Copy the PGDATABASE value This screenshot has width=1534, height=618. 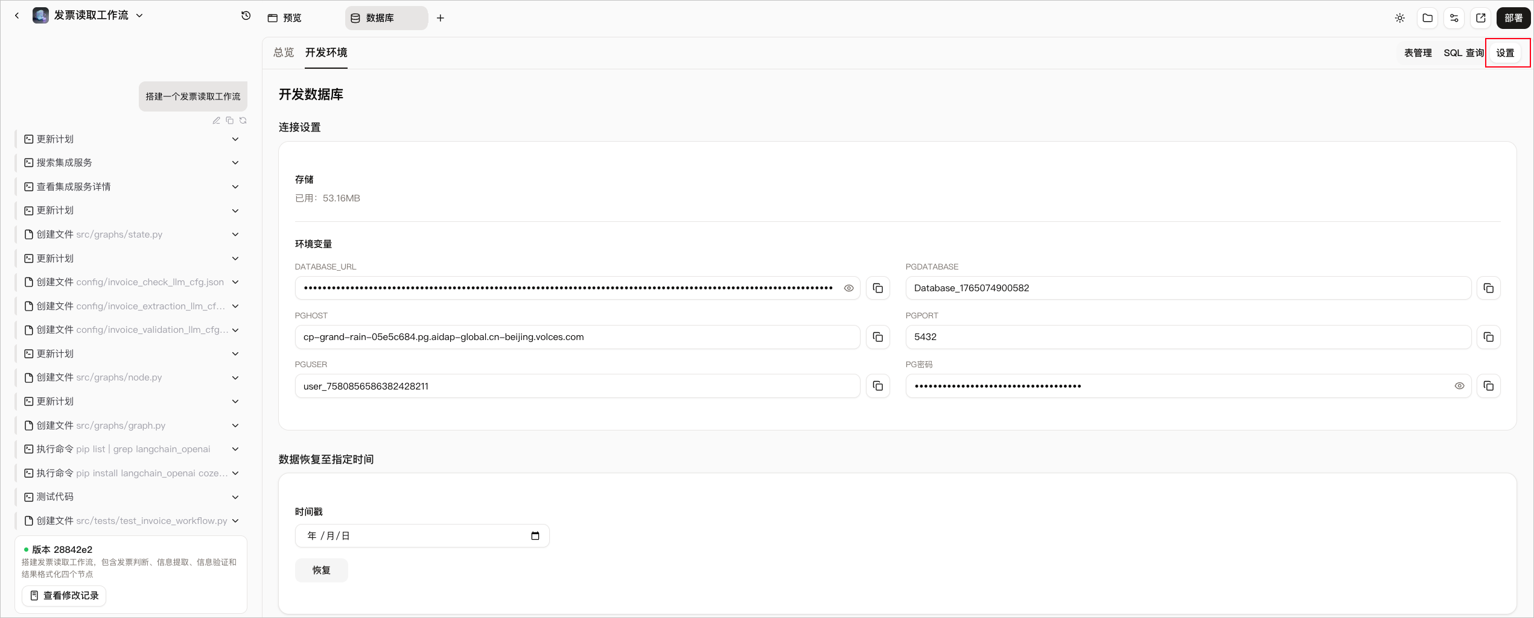1489,288
